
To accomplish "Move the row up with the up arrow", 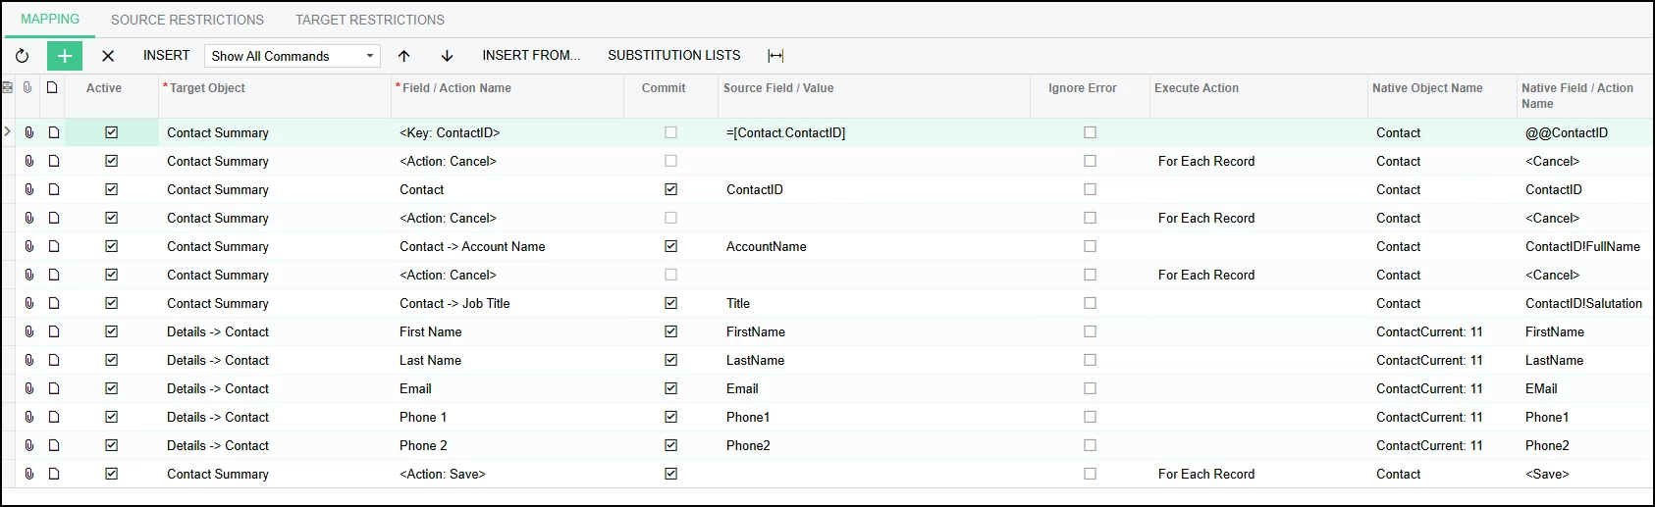I will tap(404, 56).
